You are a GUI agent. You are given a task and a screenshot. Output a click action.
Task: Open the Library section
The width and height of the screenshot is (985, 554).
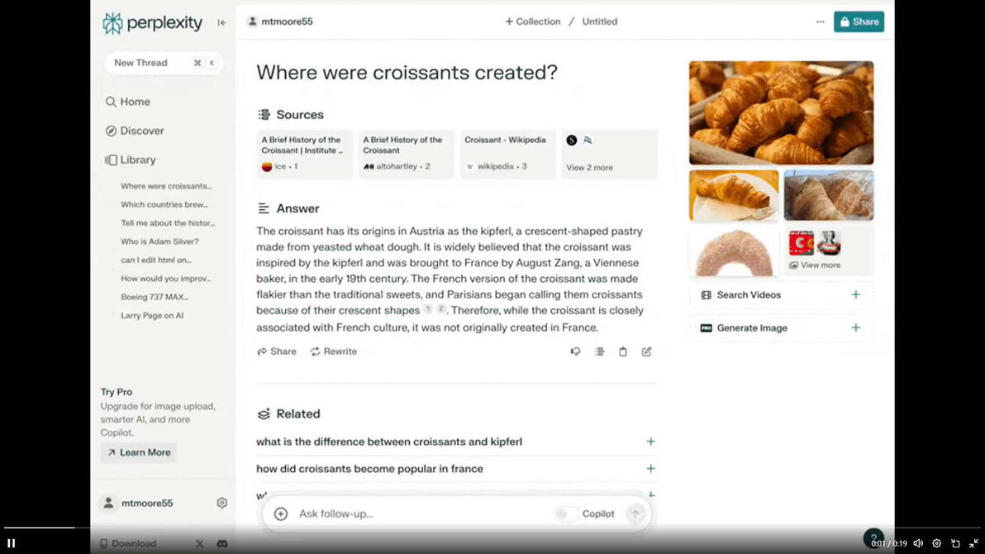tap(131, 160)
